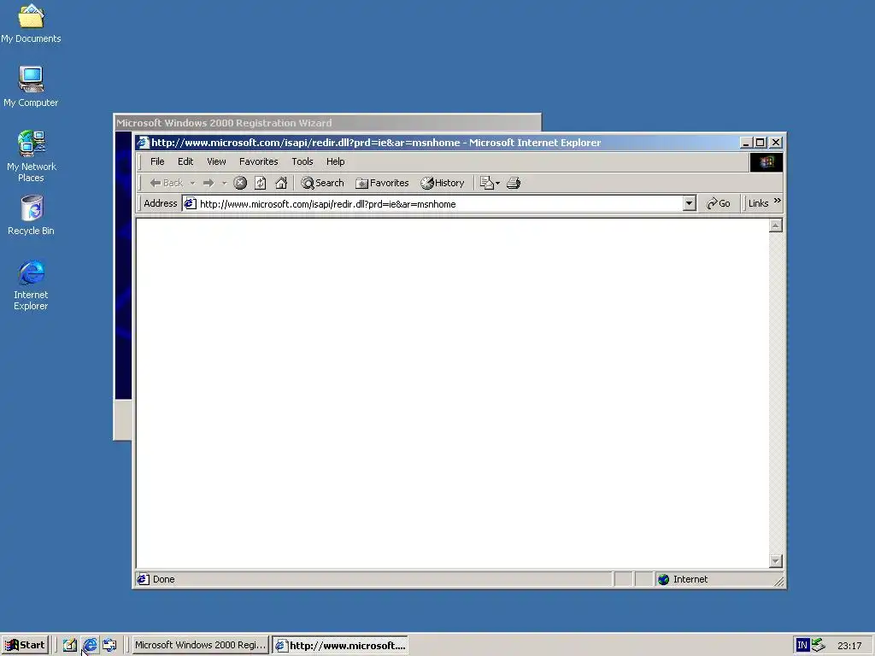Click the microsoft.com IE taskbar button
875x656 pixels.
[340, 646]
